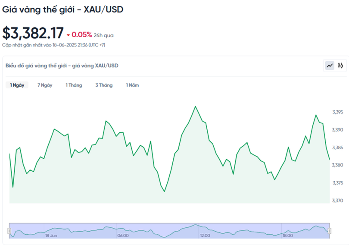Select the 7 Ngày time range
Image resolution: width=349 pixels, height=245 pixels.
point(45,85)
